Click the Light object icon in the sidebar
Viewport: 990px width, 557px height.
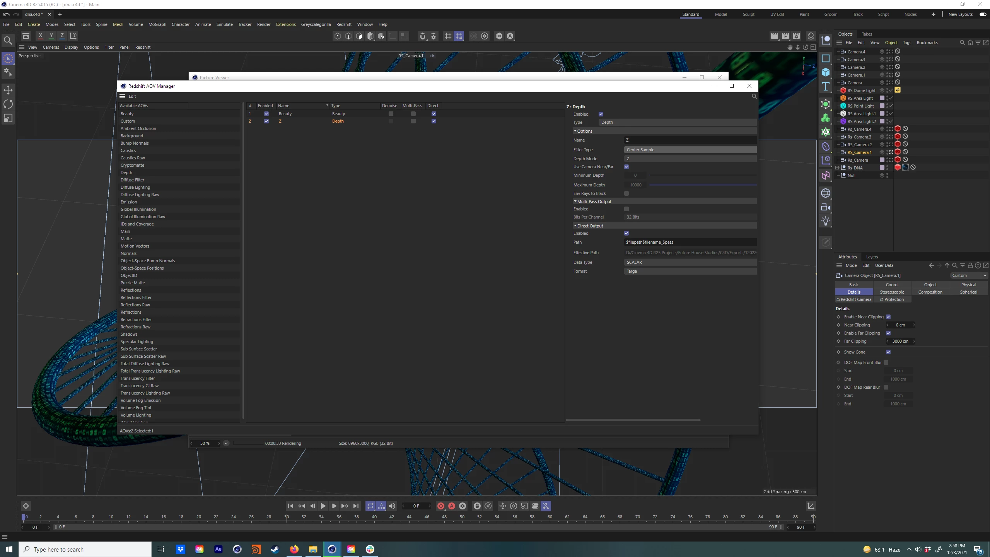826,221
